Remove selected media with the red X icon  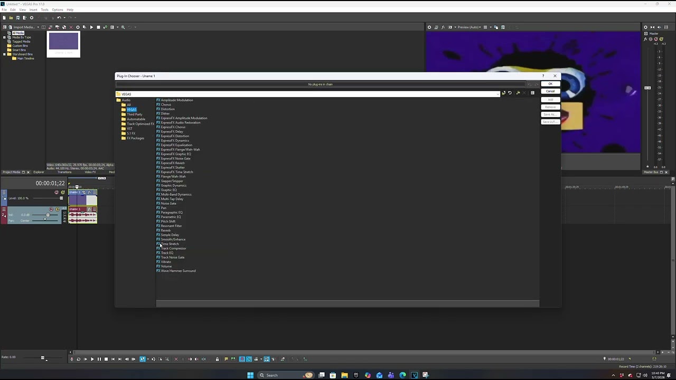71,27
